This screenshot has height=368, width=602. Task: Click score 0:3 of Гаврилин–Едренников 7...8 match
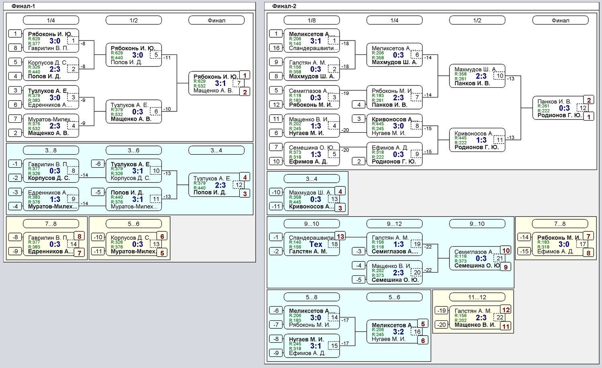coord(55,244)
